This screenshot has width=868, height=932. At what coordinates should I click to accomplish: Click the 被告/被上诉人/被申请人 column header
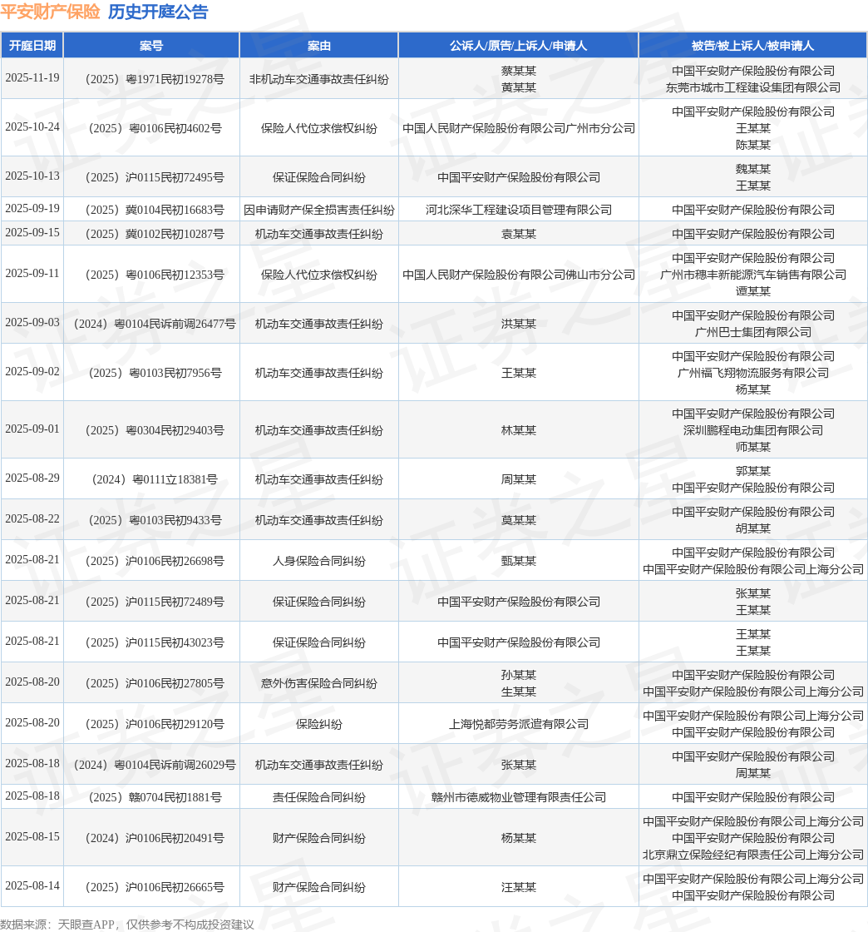752,46
